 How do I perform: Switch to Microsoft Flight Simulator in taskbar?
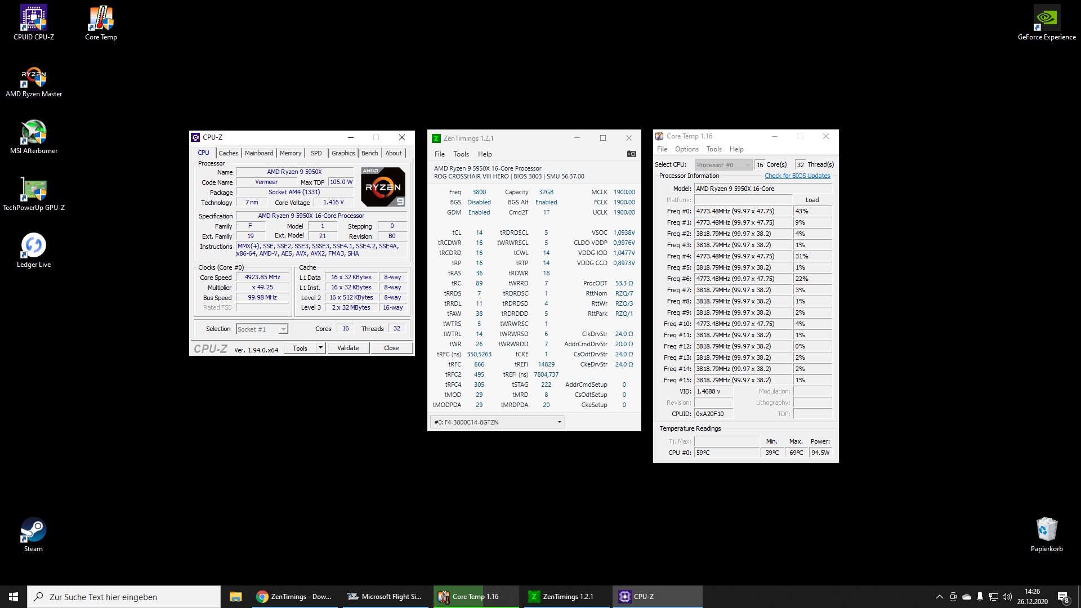385,597
